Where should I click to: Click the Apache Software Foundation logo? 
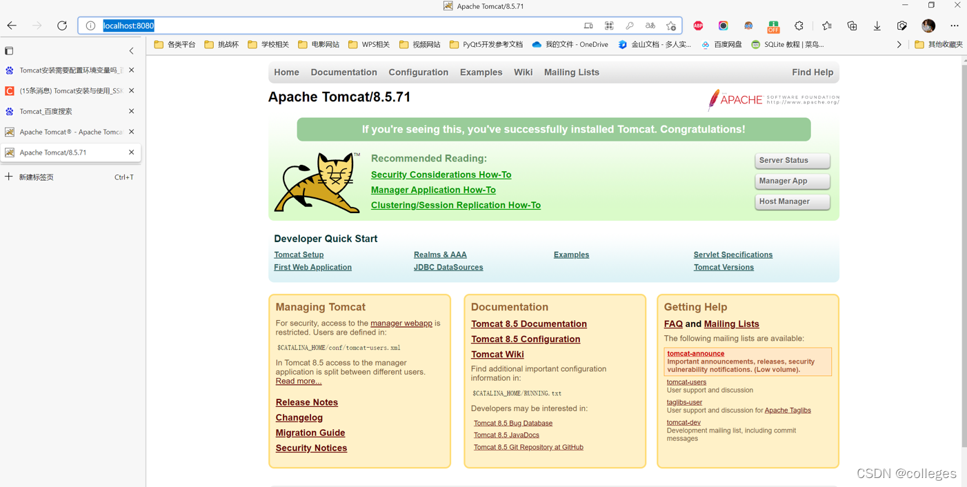click(773, 100)
